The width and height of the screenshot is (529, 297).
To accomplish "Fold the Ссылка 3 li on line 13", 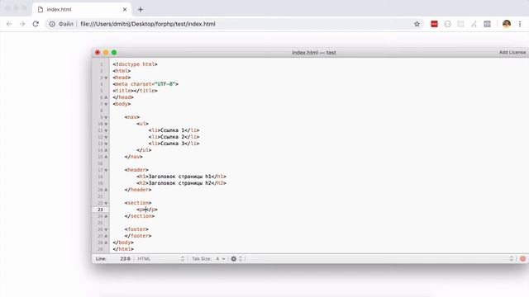I will 106,144.
